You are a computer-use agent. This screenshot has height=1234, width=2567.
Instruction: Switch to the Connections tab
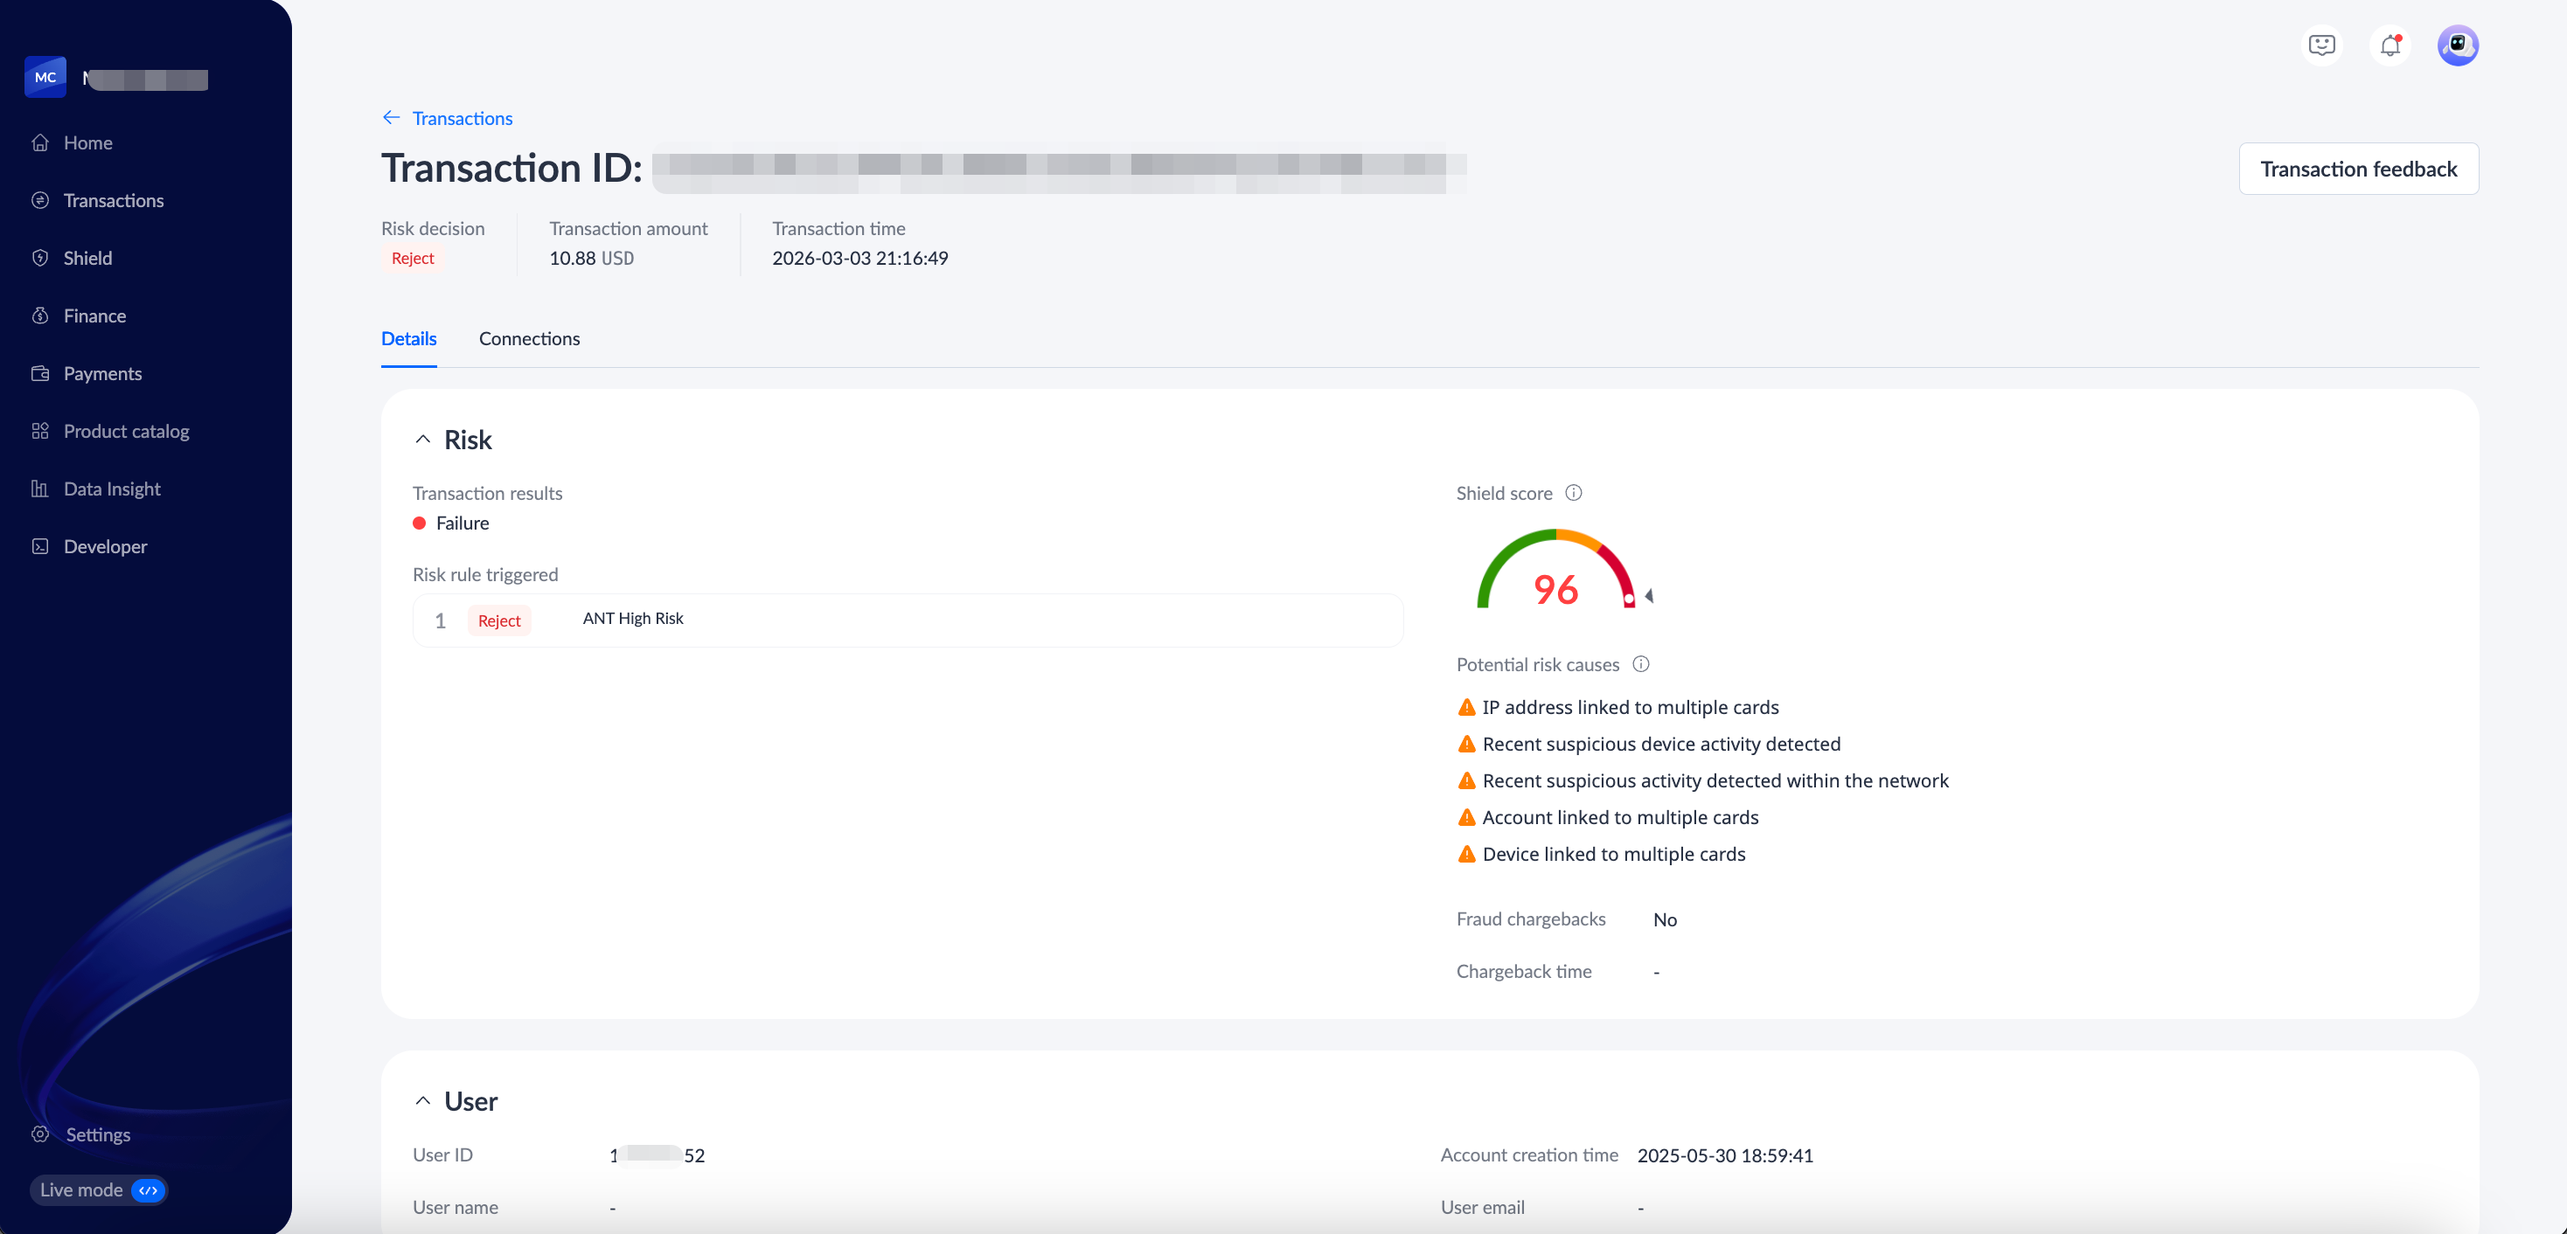(529, 338)
